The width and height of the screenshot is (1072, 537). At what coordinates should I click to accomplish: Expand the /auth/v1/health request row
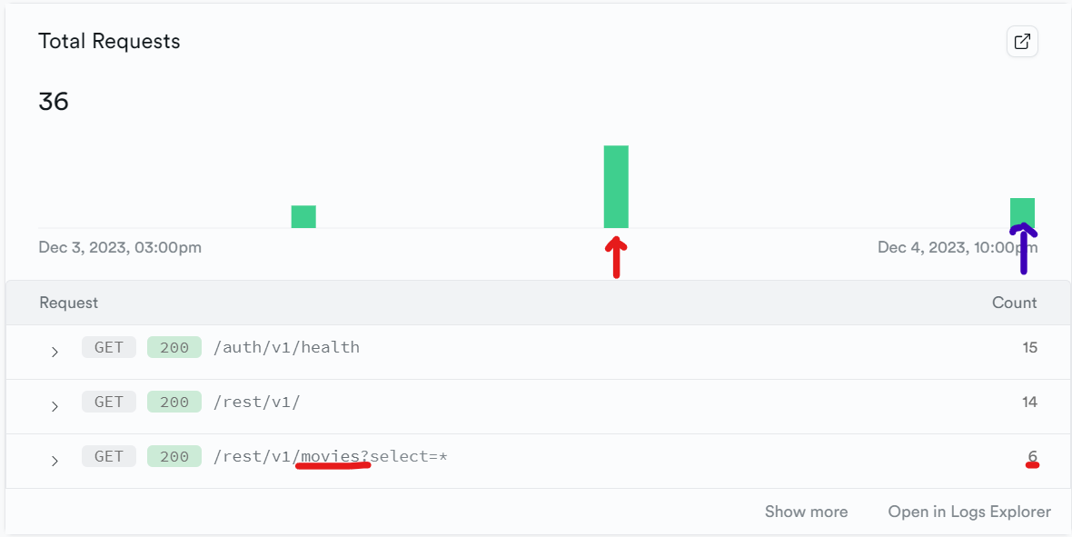point(54,346)
